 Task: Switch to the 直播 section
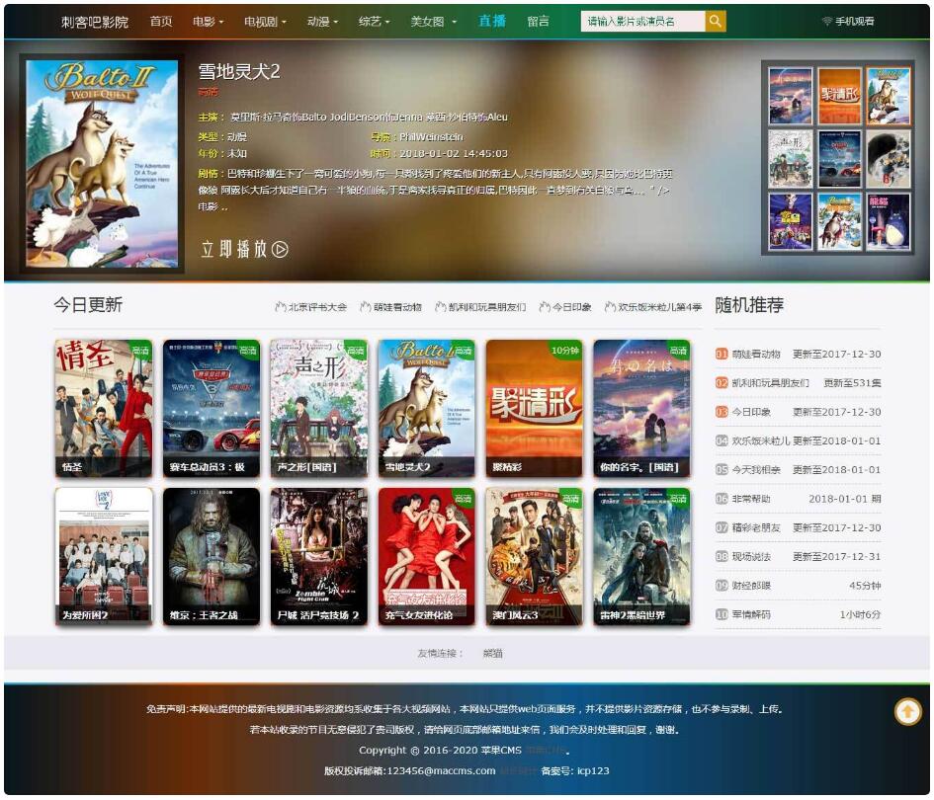(x=493, y=20)
